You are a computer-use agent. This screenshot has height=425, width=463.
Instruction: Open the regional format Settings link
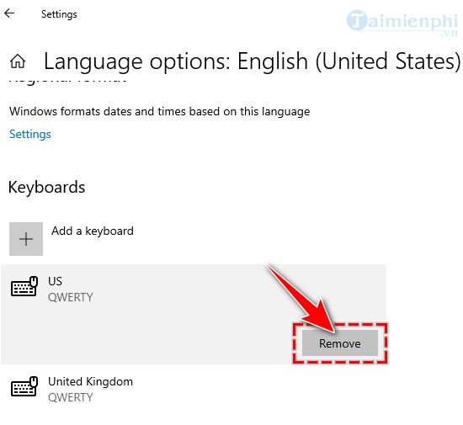point(30,135)
